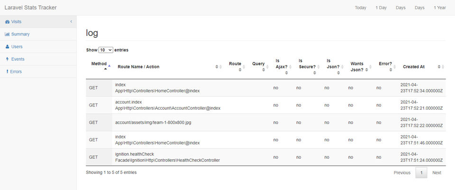The image size is (455, 190).
Task: Select the Today time range
Action: (360, 8)
